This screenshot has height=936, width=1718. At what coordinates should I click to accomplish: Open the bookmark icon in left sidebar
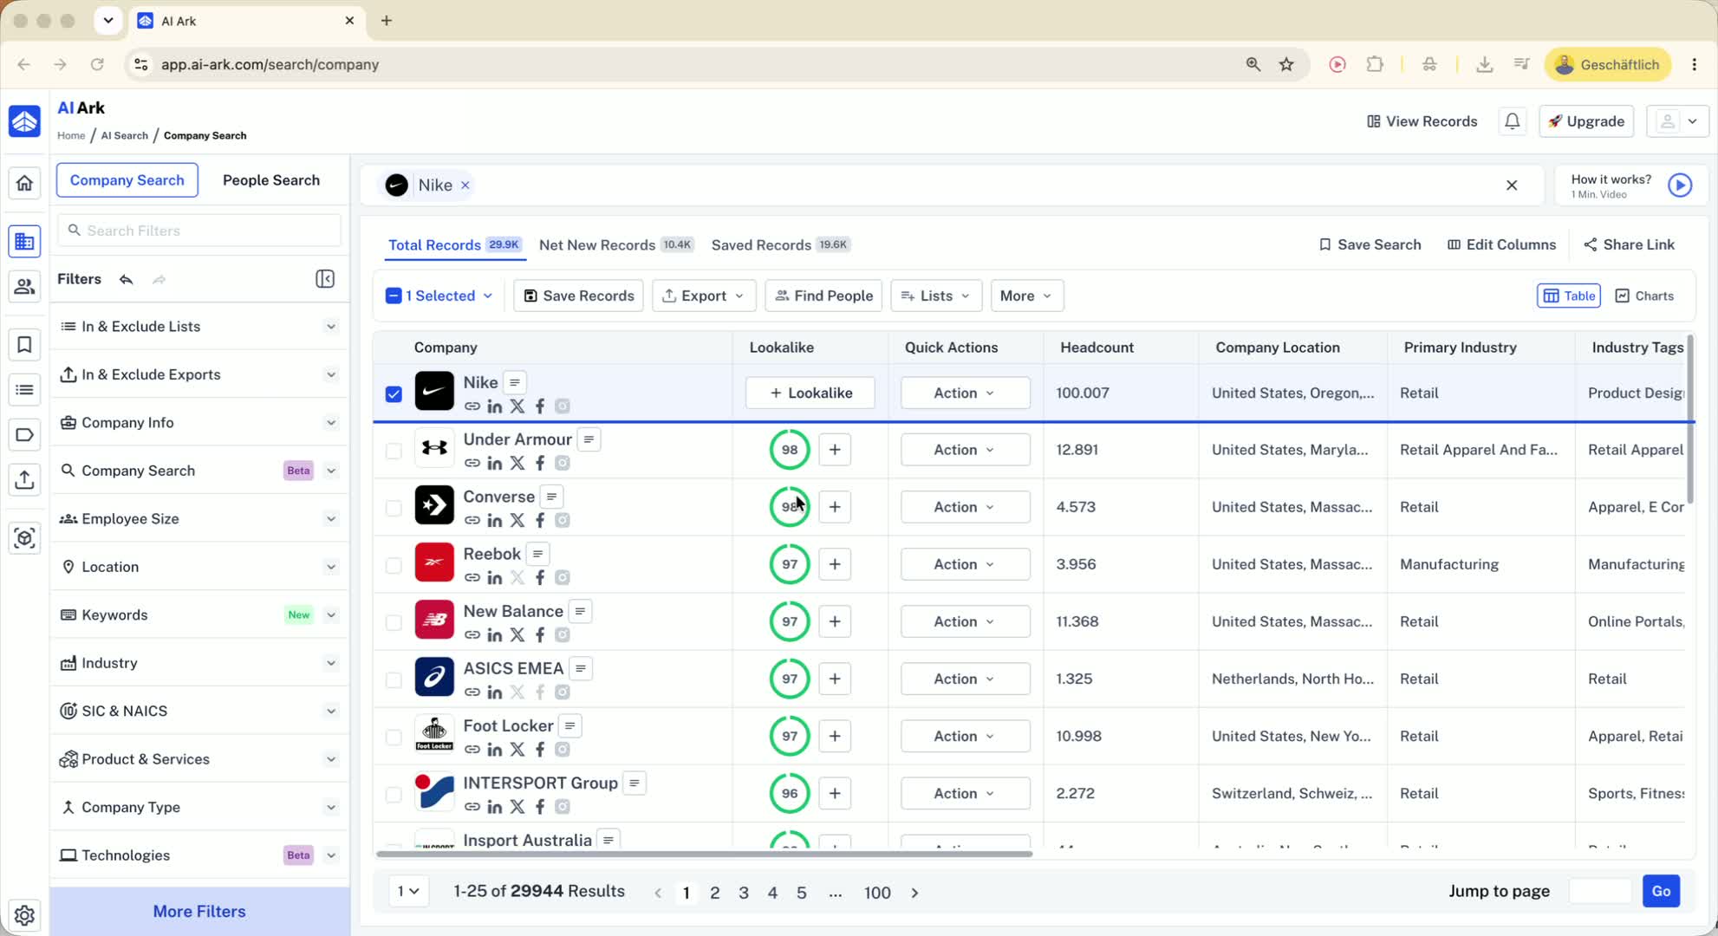coord(24,345)
